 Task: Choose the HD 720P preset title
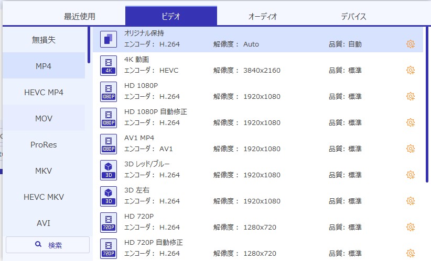139,217
